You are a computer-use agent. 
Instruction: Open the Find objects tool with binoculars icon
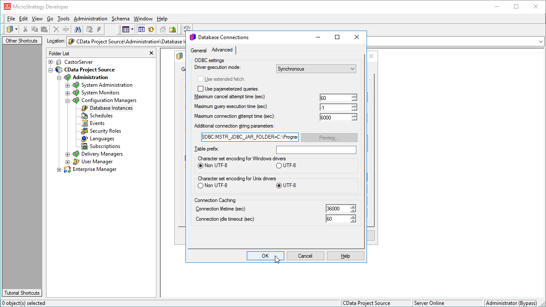click(78, 29)
